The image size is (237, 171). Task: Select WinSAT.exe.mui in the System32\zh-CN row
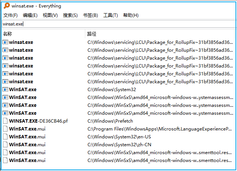click(27, 145)
